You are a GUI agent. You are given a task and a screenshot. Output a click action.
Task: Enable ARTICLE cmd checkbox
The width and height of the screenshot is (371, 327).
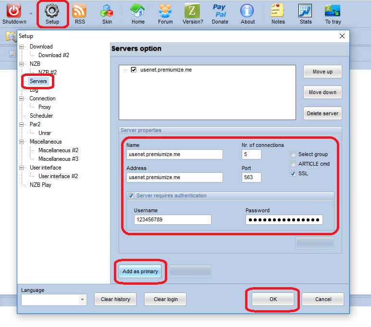(293, 164)
